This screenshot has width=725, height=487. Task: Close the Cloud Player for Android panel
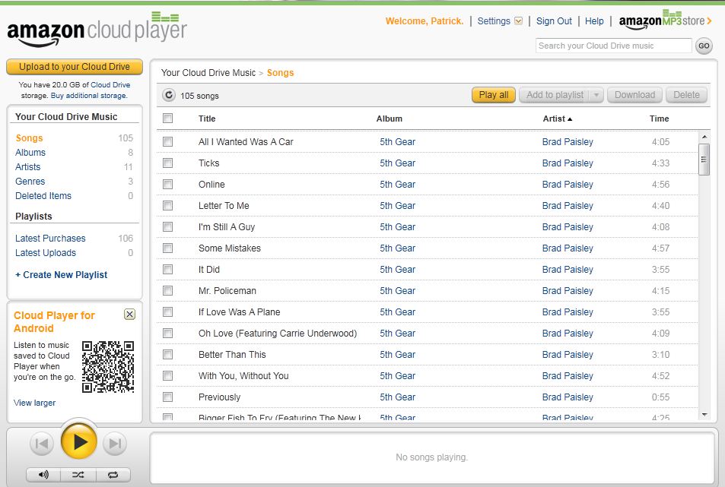[x=130, y=315]
